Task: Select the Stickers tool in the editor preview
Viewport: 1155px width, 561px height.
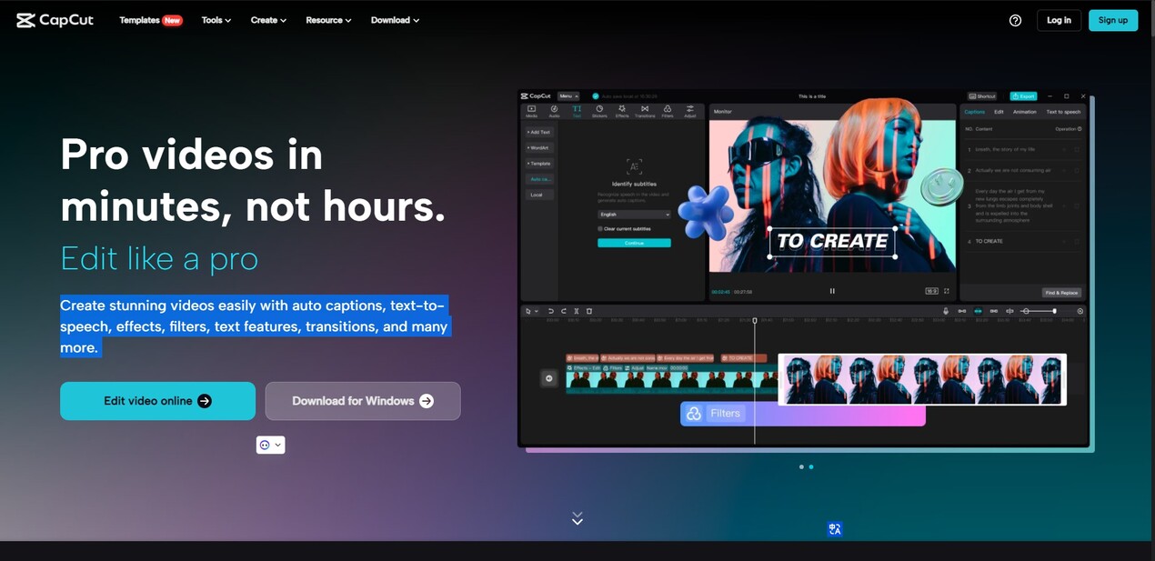Action: tap(599, 111)
